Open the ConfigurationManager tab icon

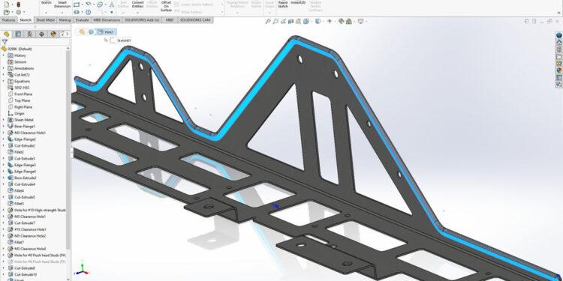(x=30, y=34)
